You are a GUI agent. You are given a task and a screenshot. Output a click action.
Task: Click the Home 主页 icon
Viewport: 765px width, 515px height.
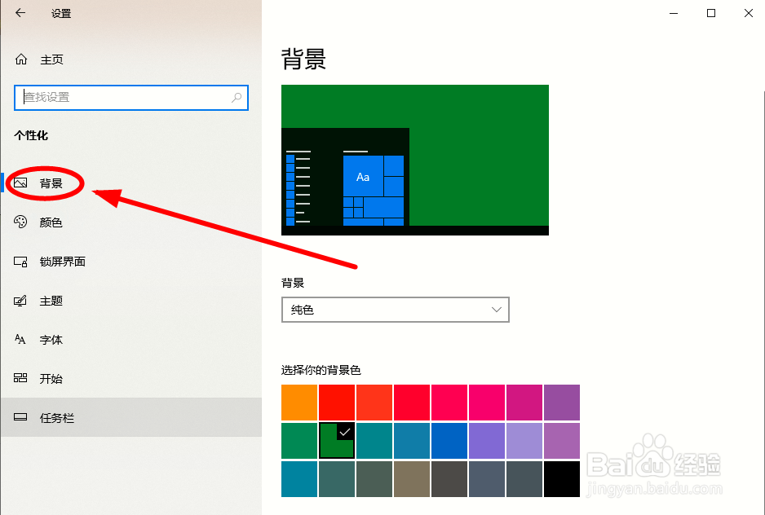coord(22,59)
